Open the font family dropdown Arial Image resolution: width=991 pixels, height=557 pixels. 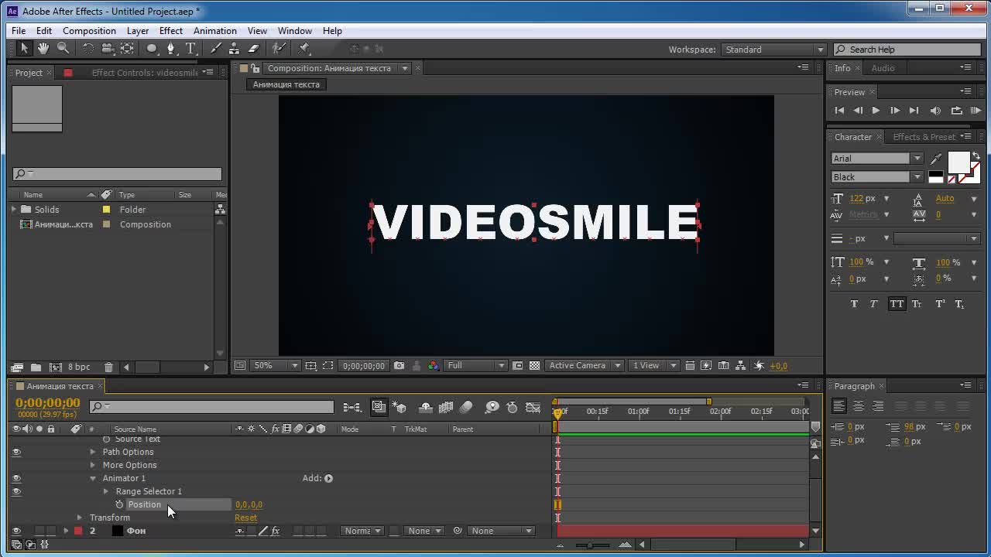pos(877,159)
